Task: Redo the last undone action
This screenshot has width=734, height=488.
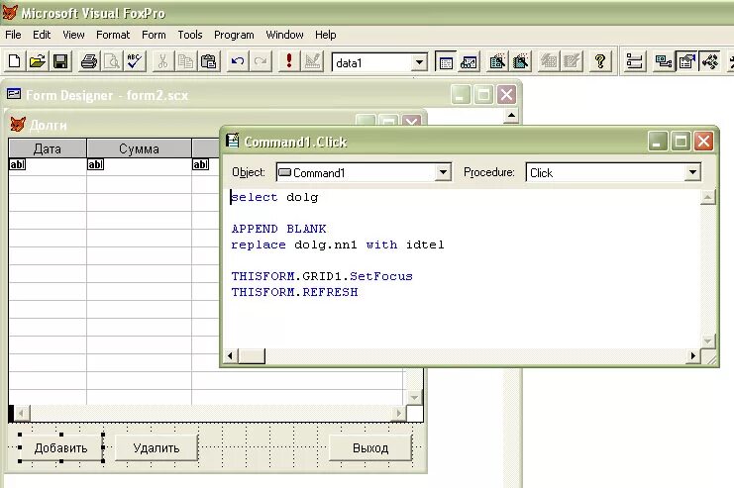Action: point(261,61)
